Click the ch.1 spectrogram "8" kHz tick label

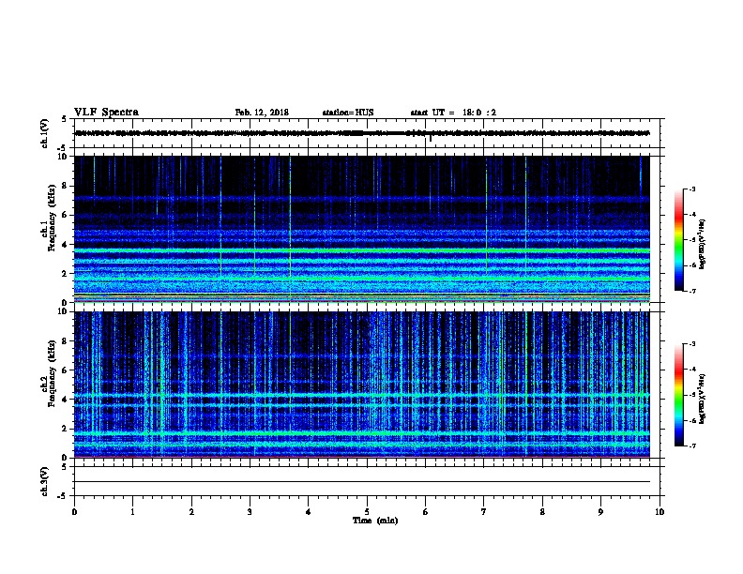coord(66,186)
